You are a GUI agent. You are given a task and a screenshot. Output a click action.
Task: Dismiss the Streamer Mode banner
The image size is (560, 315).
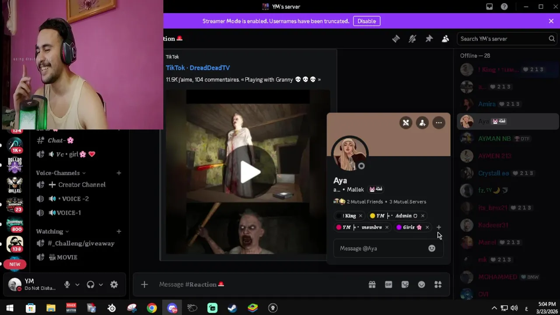pyautogui.click(x=551, y=21)
